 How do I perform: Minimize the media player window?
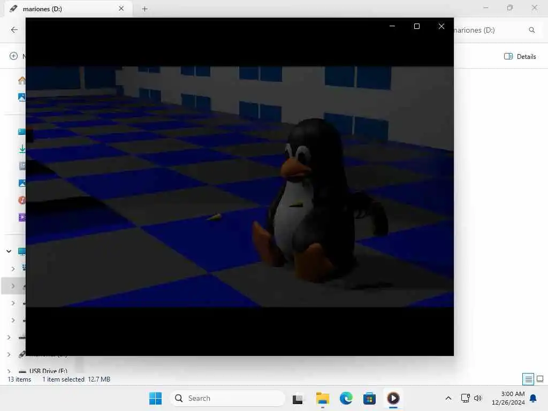pos(392,26)
